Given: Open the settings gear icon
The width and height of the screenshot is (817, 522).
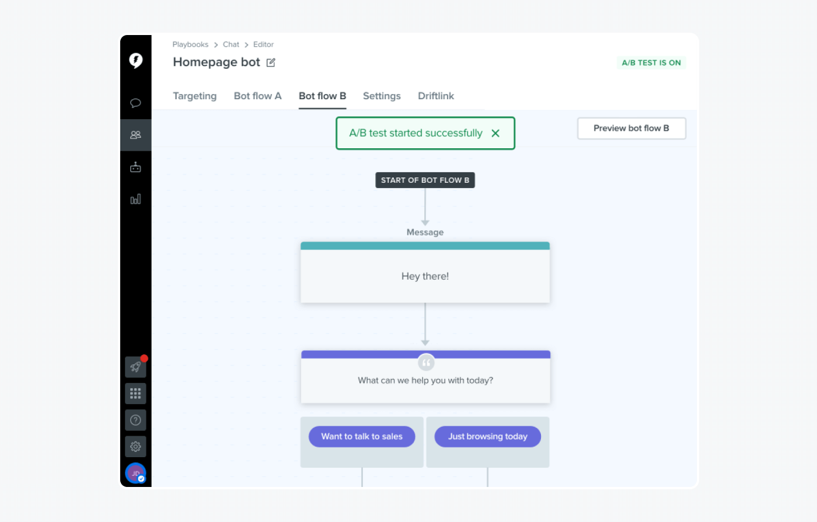Looking at the screenshot, I should [x=135, y=447].
